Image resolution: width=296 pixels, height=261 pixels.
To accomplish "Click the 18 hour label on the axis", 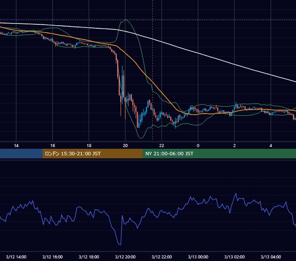I will pos(89,146).
